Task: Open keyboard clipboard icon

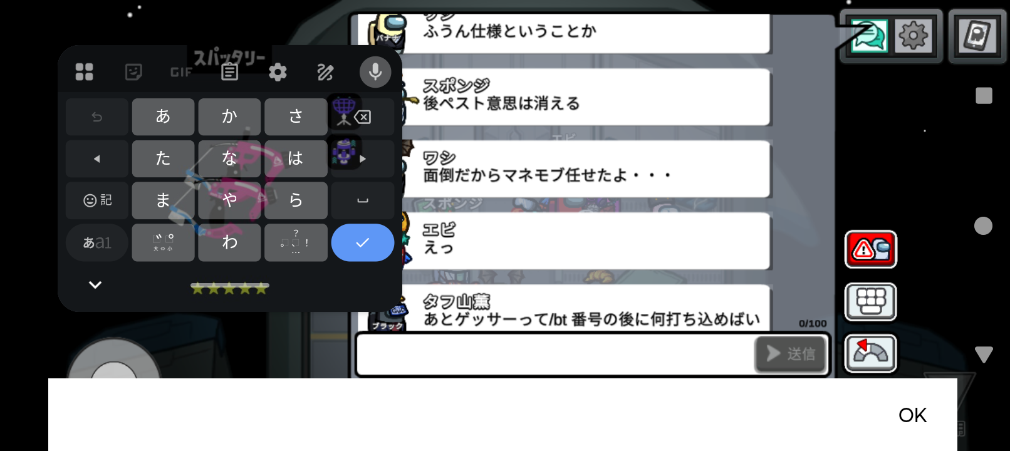Action: coord(230,72)
